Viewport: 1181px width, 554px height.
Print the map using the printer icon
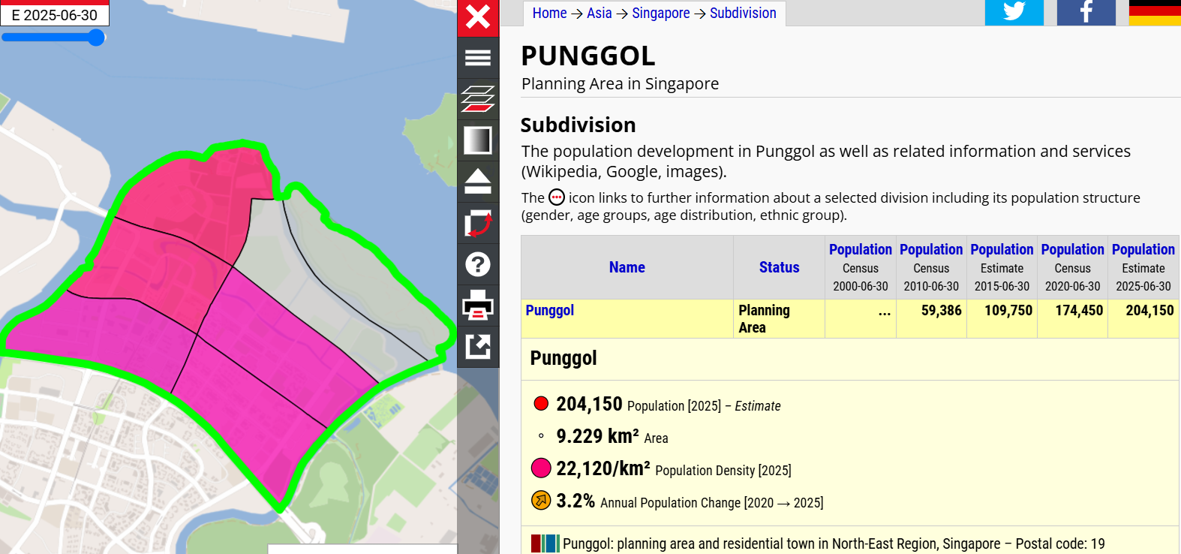click(478, 306)
